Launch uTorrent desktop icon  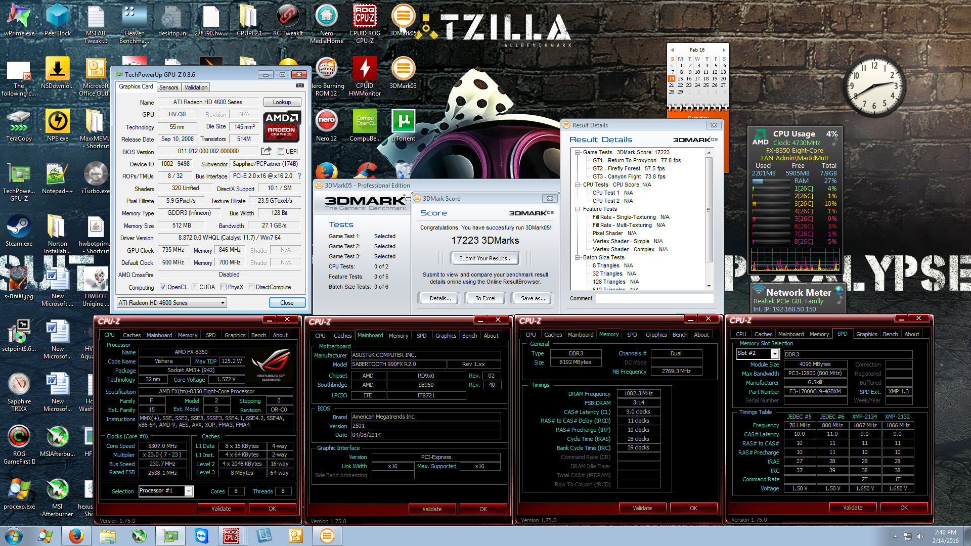(x=403, y=125)
